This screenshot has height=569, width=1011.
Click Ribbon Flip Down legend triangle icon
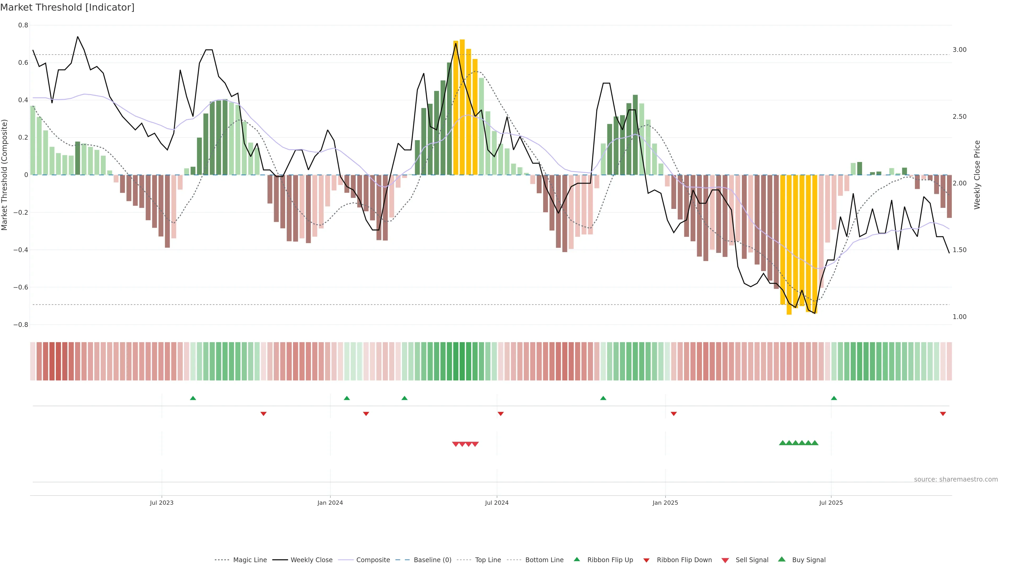click(646, 560)
